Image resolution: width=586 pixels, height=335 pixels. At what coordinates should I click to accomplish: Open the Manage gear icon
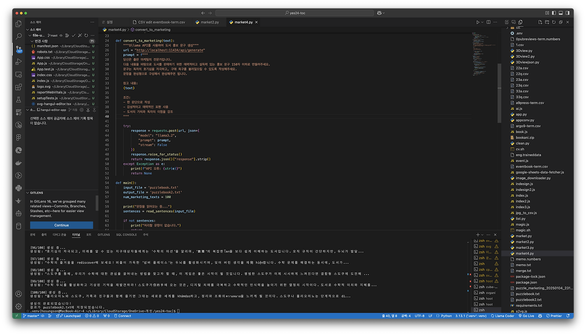coord(18,306)
